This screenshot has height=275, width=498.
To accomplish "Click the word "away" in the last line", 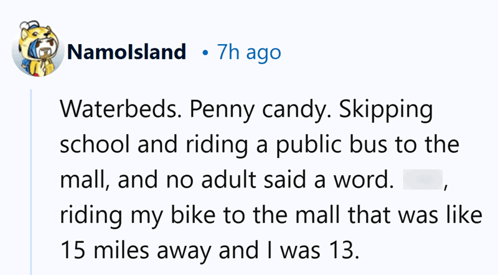I will point(184,252).
